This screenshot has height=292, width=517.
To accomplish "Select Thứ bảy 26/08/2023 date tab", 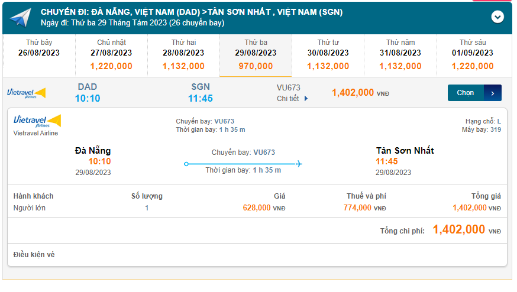I will (x=39, y=55).
